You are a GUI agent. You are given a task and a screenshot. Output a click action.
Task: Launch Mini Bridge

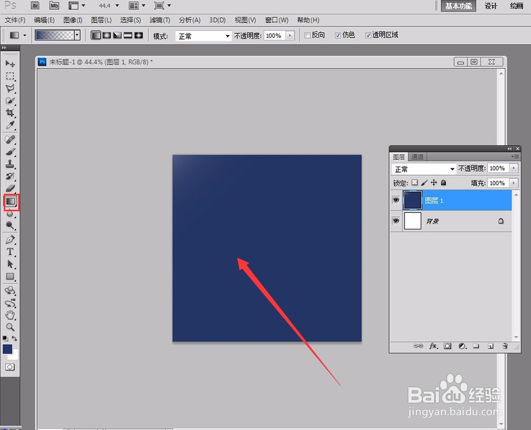(x=54, y=6)
